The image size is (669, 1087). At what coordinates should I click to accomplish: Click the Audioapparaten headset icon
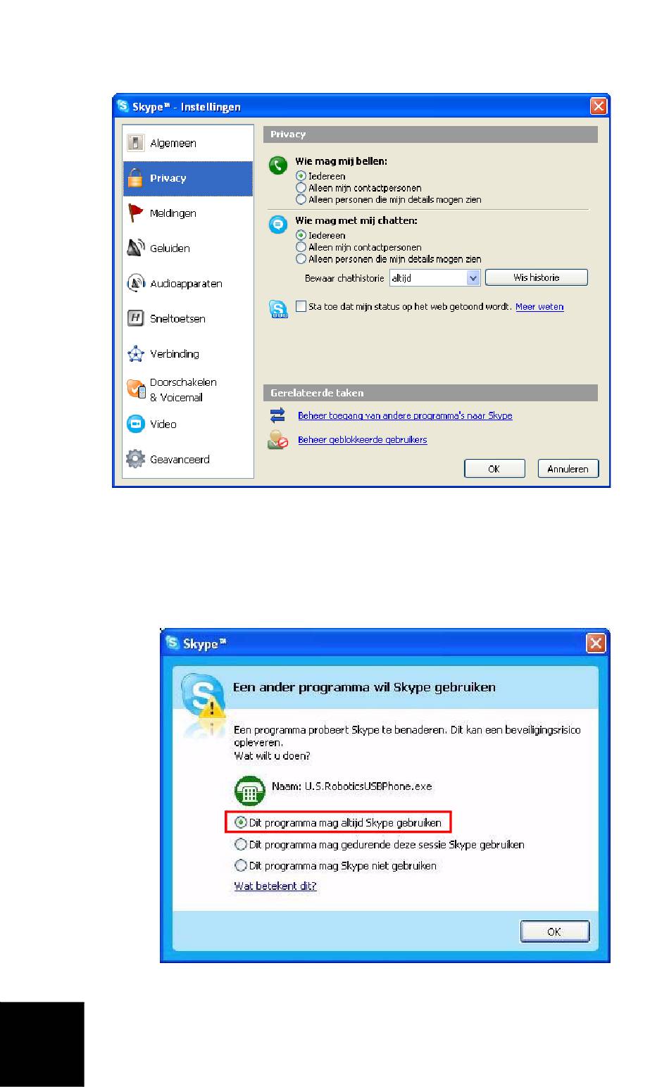pos(135,283)
